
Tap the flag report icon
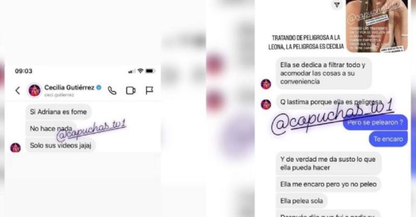pyautogui.click(x=149, y=91)
